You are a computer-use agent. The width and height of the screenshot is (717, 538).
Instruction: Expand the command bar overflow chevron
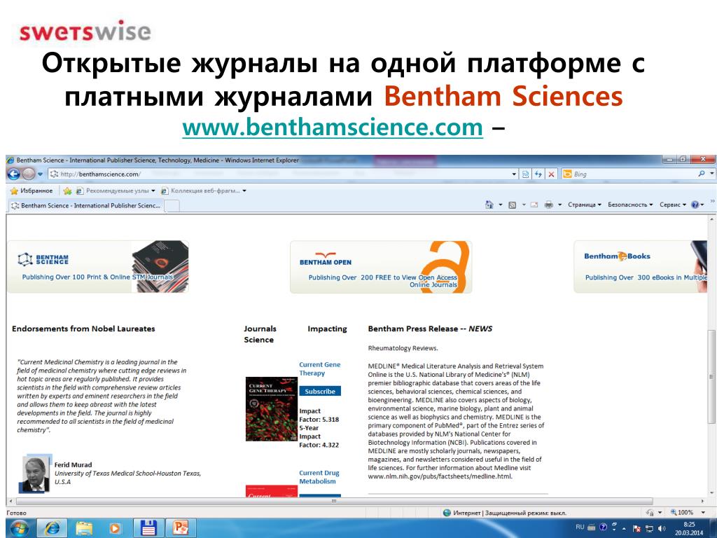click(x=712, y=202)
